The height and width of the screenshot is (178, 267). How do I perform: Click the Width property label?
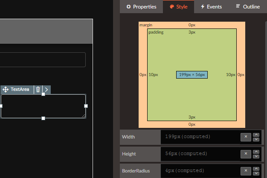tap(128, 137)
